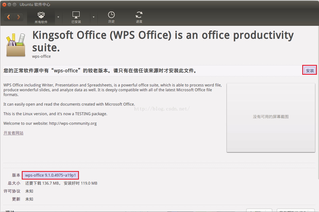
Task: Click the warning text about older wps-office version
Action: 100,71
